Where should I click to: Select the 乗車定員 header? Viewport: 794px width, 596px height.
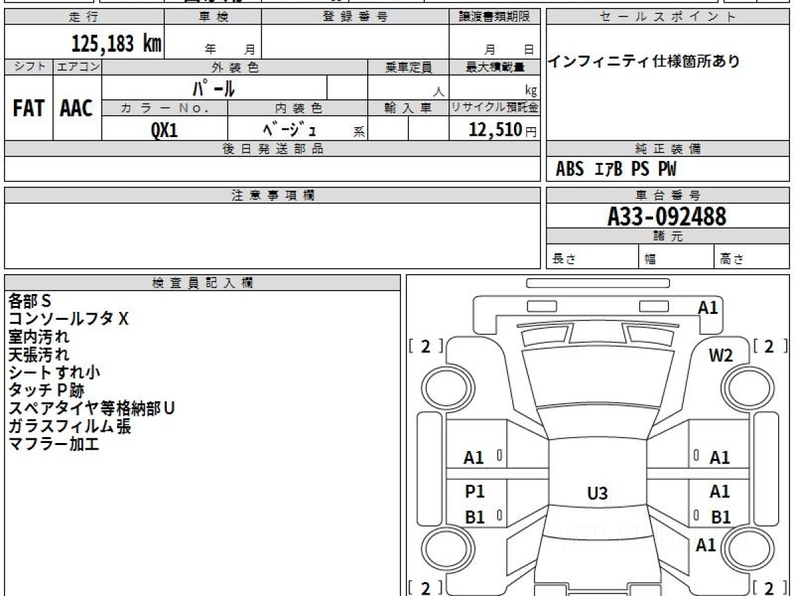409,67
